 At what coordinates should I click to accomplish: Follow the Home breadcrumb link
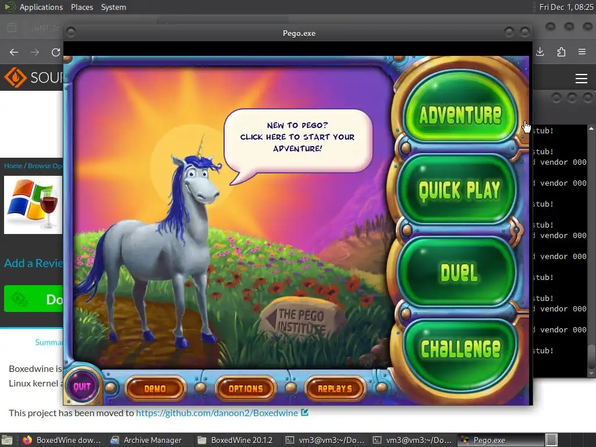coord(13,166)
